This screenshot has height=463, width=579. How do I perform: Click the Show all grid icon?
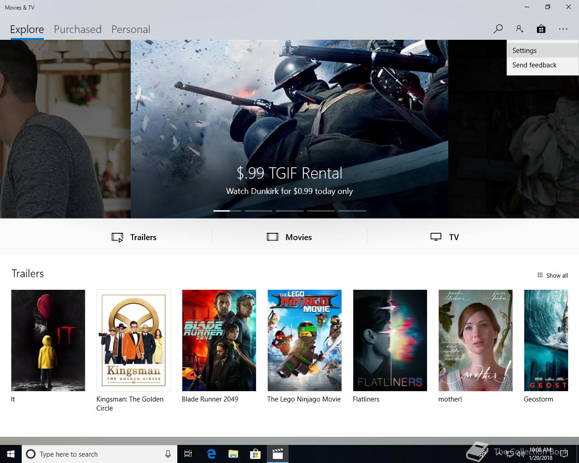(540, 275)
